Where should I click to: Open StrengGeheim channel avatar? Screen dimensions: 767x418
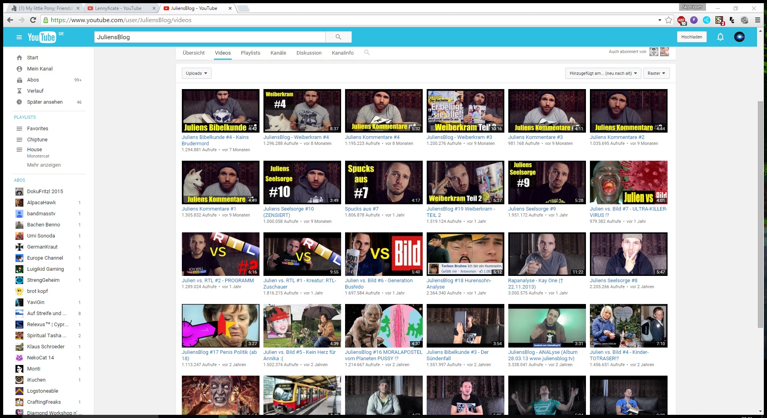click(x=19, y=280)
